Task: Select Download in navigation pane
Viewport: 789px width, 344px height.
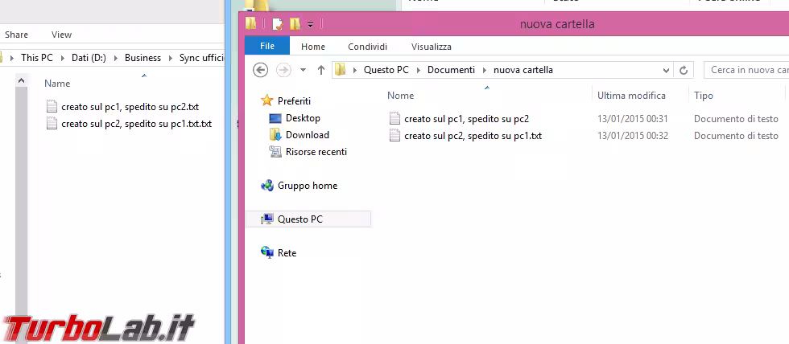Action: 308,135
